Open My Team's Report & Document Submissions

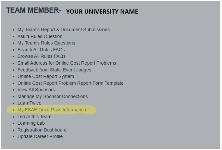63,30
